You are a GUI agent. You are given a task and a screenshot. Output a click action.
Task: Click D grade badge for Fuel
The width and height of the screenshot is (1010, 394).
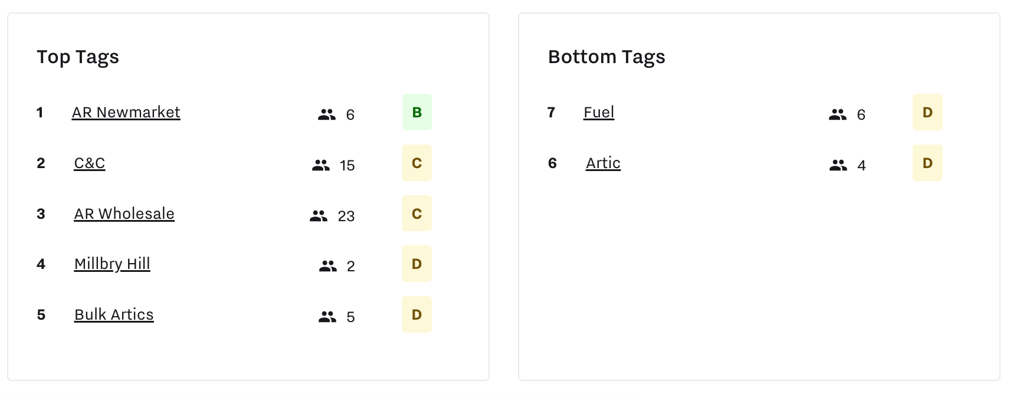point(927,112)
